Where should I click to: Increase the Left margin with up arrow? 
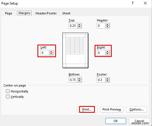tap(51, 52)
